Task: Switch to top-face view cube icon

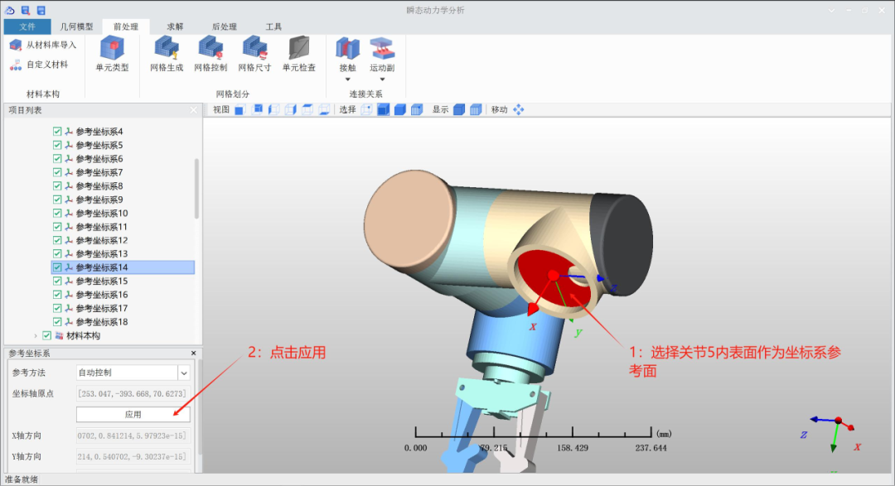Action: click(x=307, y=109)
